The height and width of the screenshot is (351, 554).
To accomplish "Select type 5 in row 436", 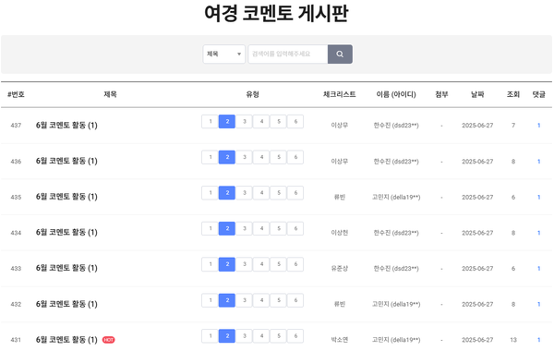I will [279, 157].
